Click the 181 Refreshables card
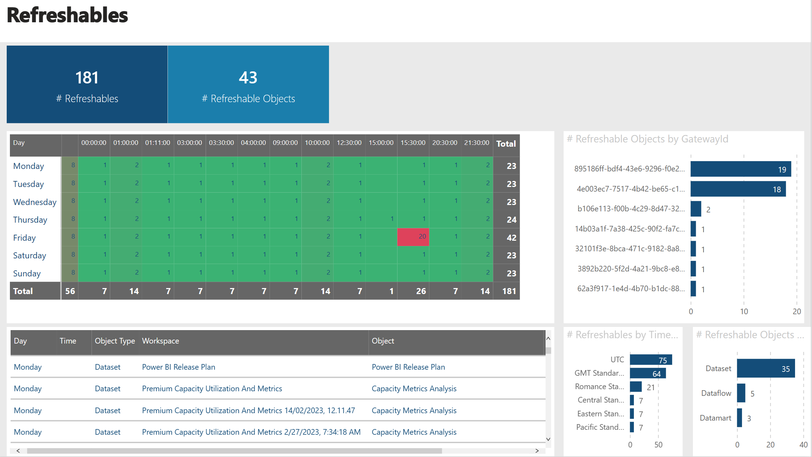This screenshot has width=812, height=457. (x=87, y=84)
